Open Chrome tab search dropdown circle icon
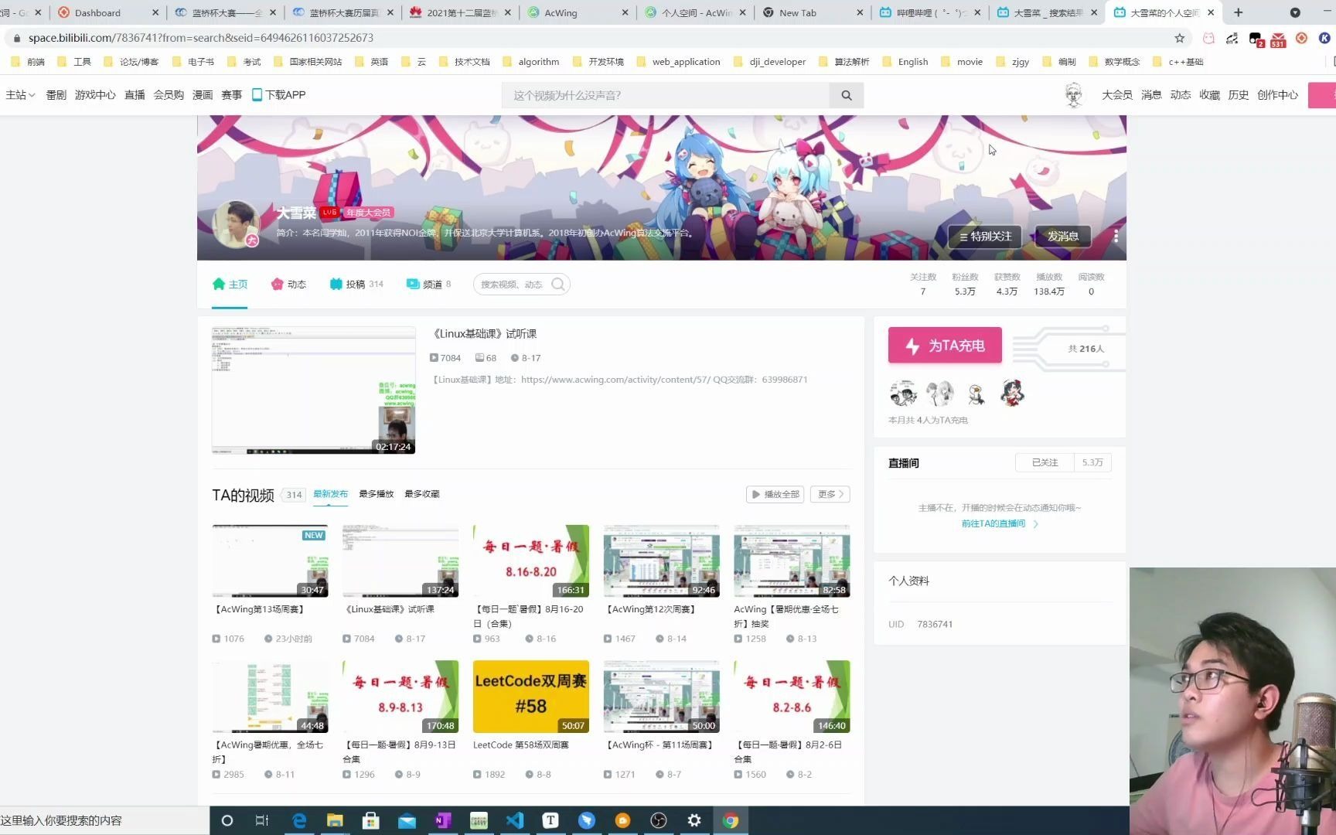Image resolution: width=1336 pixels, height=835 pixels. 1295,12
